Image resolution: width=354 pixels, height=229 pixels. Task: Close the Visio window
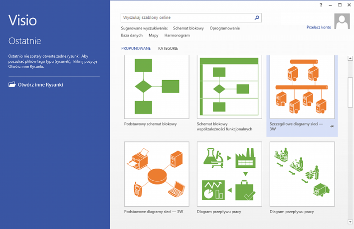[349, 5]
